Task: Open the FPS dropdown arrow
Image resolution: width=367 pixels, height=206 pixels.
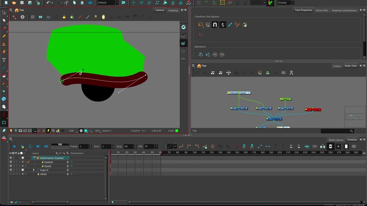Action: (156, 146)
